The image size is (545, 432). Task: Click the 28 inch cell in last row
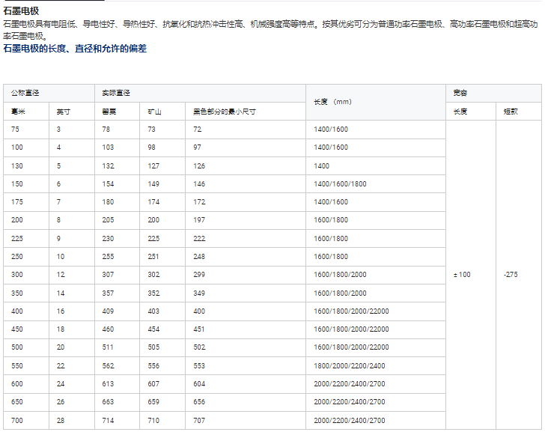[x=61, y=421]
